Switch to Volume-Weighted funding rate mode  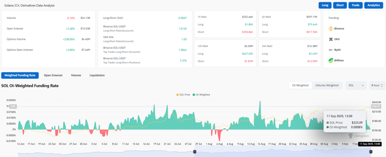[327, 85]
